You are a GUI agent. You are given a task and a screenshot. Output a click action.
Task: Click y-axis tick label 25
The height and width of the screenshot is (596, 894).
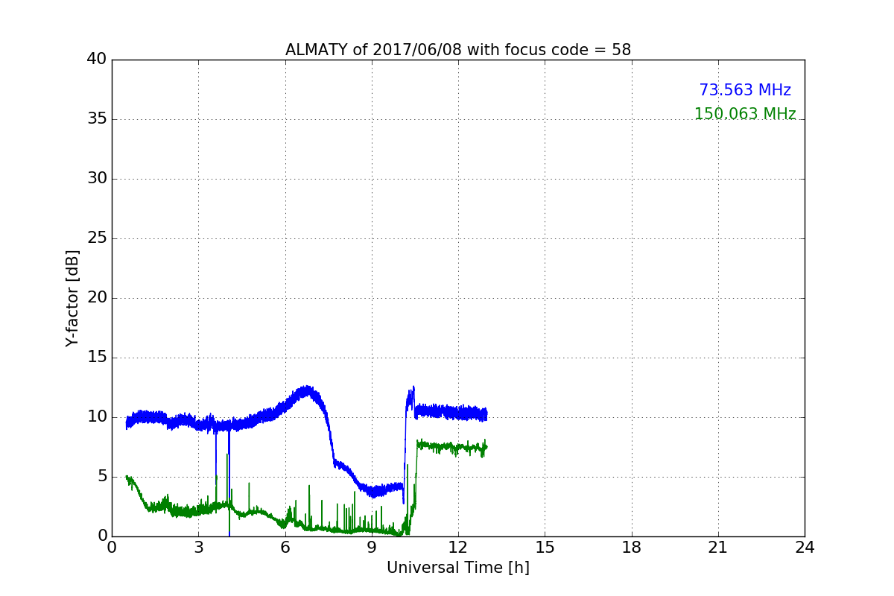point(97,238)
